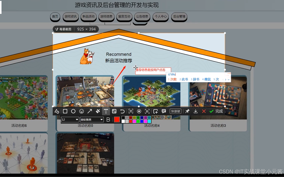Screen dimensions: 284x177
Task: Click the screen recording circle icon
Action: coord(139,111)
